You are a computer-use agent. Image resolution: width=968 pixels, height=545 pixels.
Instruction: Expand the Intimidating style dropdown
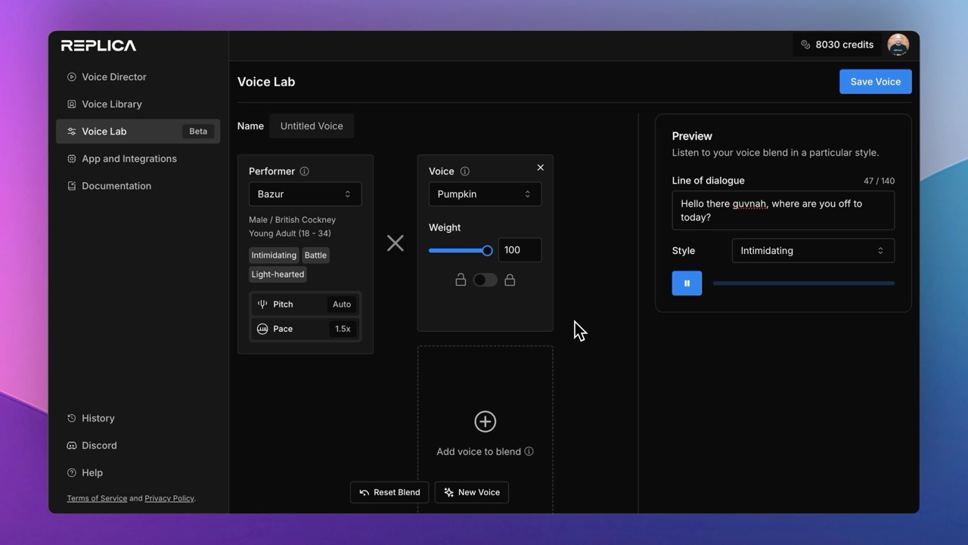tap(813, 251)
